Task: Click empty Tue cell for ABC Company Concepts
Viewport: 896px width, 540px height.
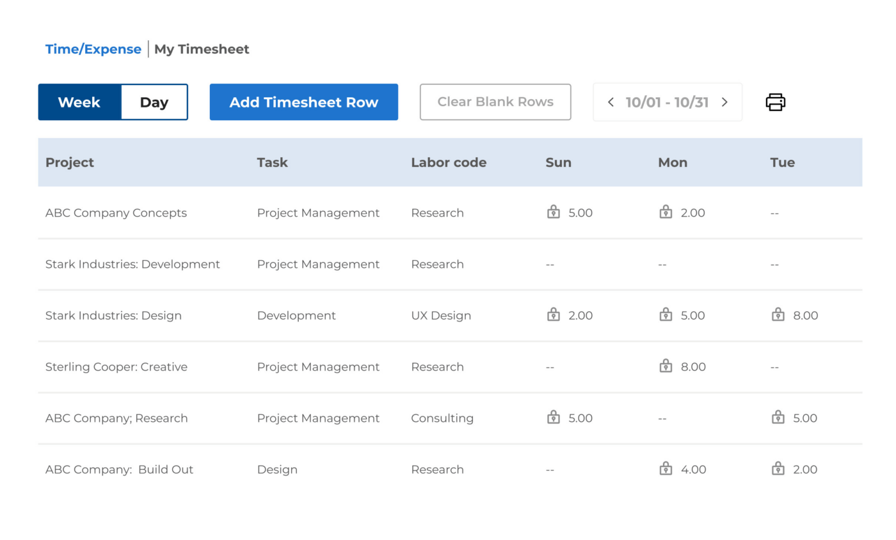Action: click(x=774, y=213)
